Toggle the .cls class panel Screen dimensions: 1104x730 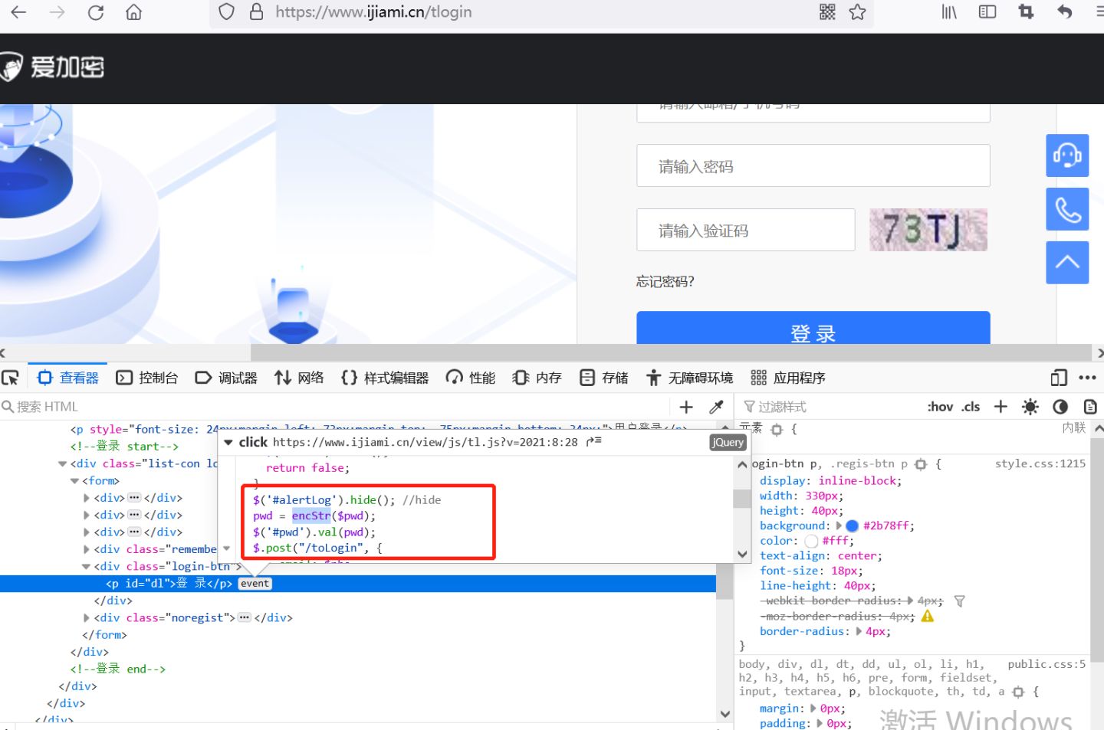[x=971, y=407]
